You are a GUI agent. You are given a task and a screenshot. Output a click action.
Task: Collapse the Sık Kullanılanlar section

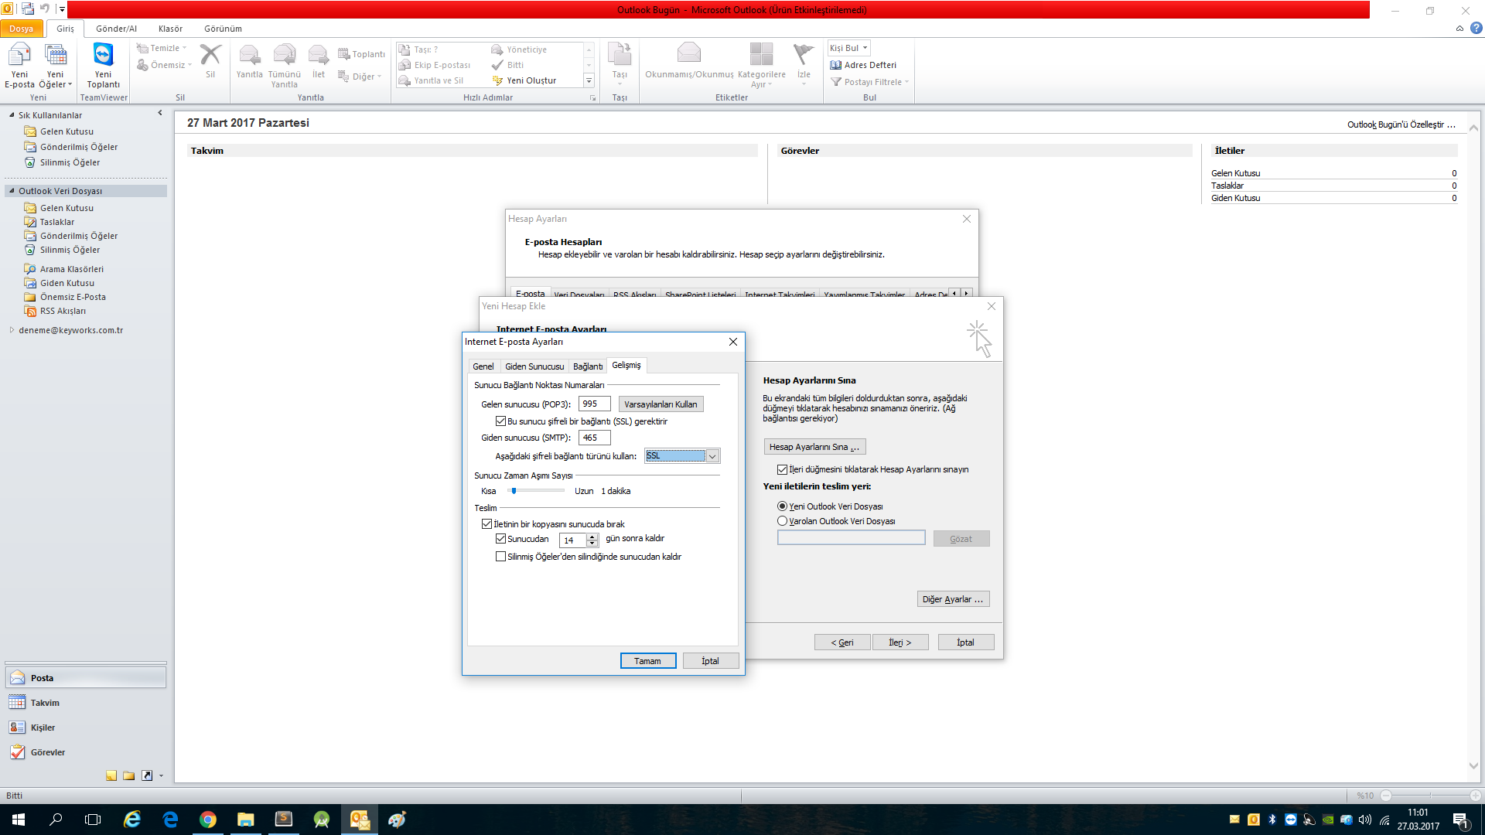[x=12, y=115]
